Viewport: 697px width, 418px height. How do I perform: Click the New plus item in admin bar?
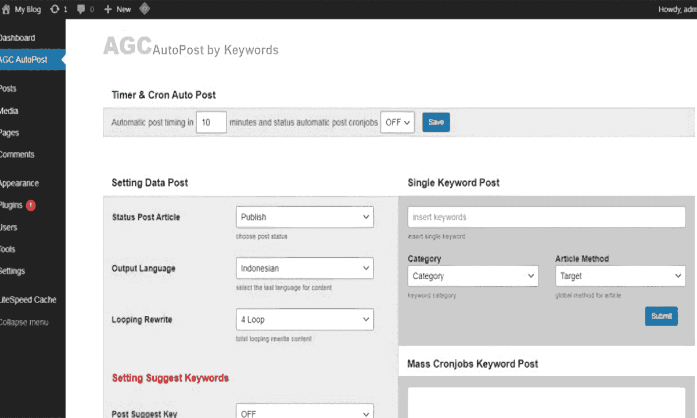pos(117,9)
